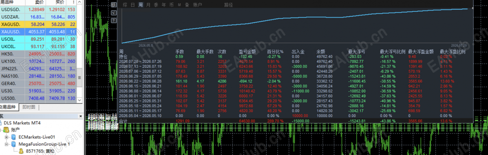Click the 最大浮亏比例 column header
This screenshot has width=488, height=155.
pyautogui.click(x=392, y=52)
